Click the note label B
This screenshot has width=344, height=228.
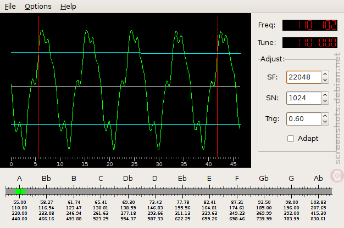click(x=74, y=179)
